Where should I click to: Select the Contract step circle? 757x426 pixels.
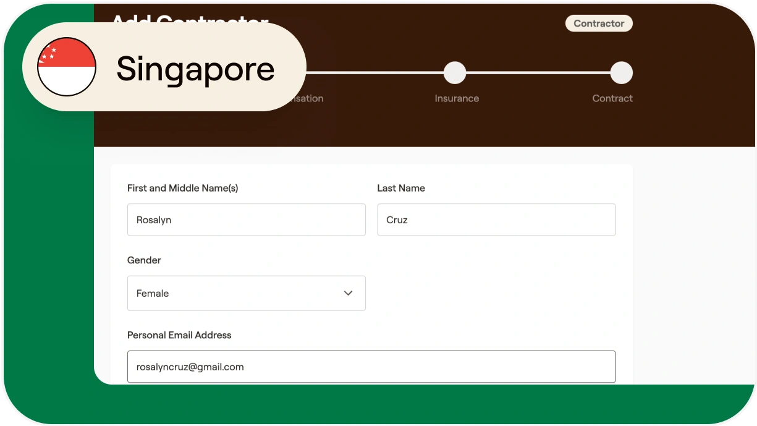622,72
